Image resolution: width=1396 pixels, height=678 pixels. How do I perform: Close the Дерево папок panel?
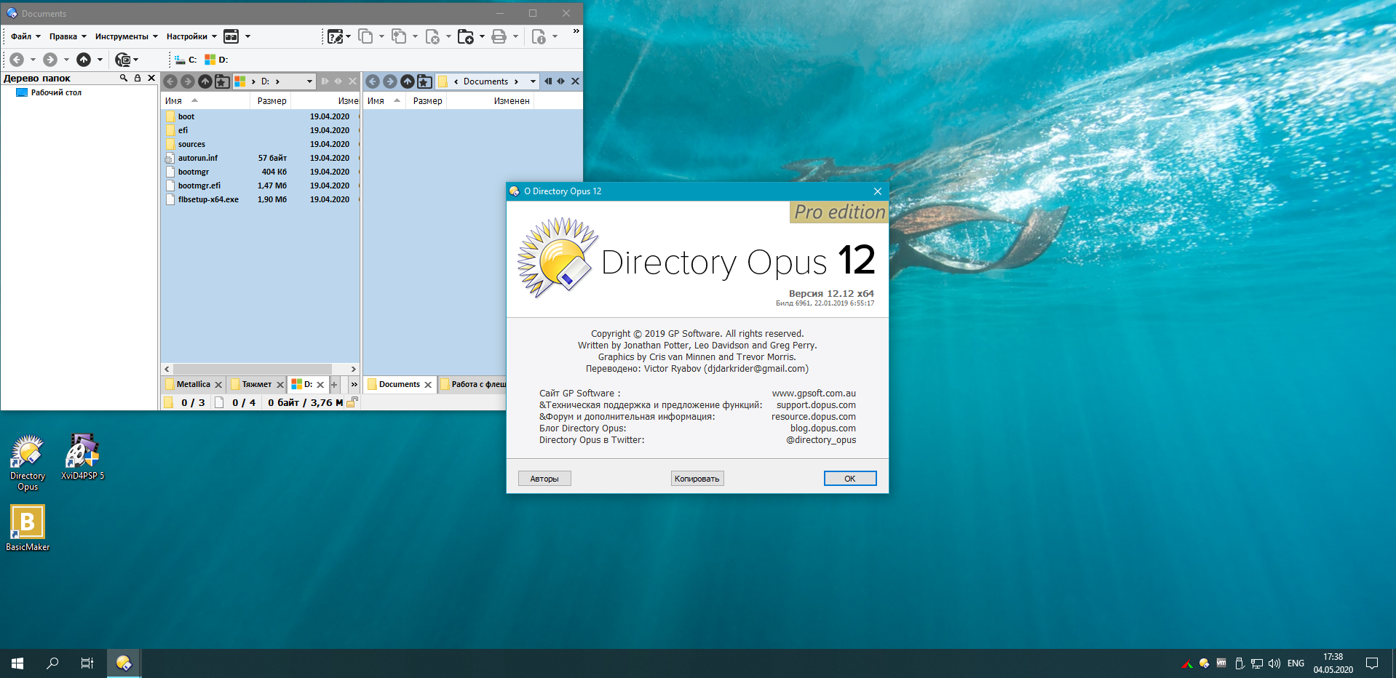click(151, 78)
